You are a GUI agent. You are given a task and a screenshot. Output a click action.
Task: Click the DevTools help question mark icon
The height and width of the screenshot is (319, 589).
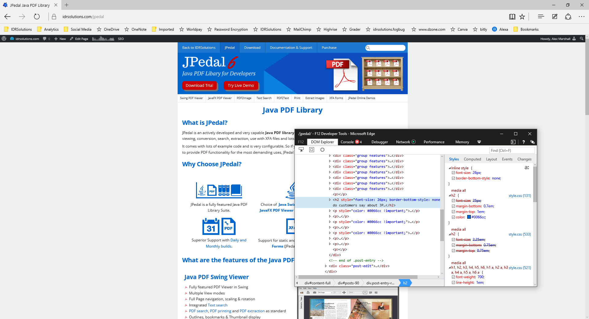[x=523, y=142]
